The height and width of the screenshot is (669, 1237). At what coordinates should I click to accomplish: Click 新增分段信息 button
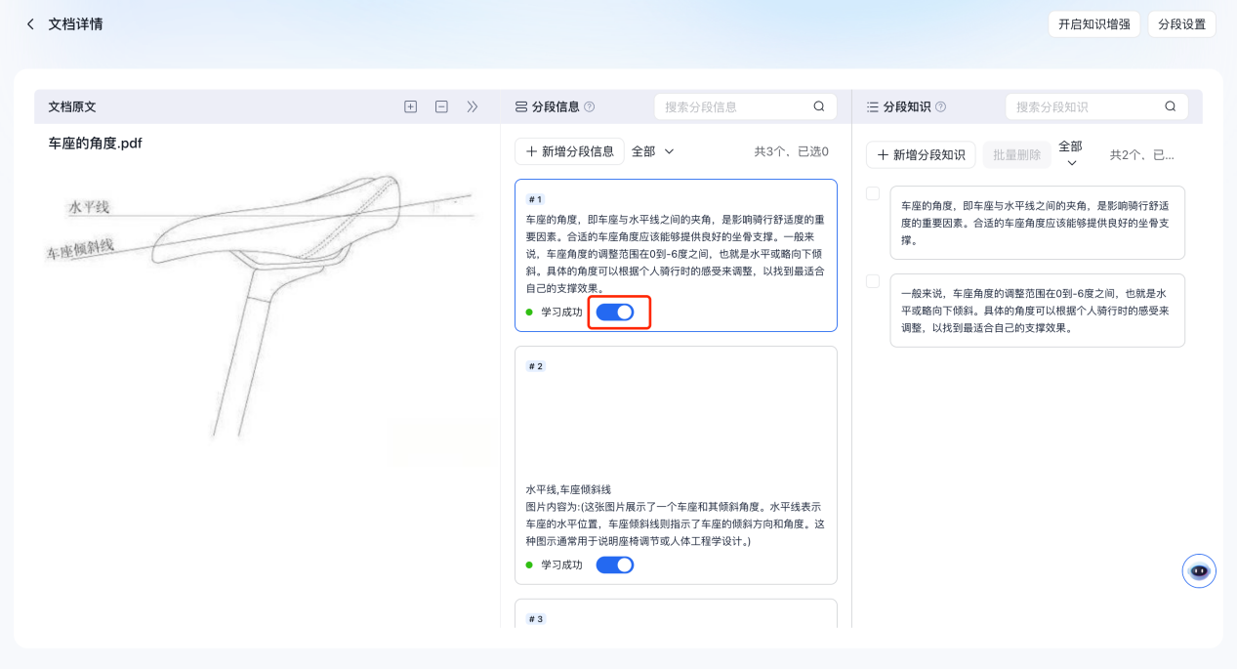(x=569, y=151)
